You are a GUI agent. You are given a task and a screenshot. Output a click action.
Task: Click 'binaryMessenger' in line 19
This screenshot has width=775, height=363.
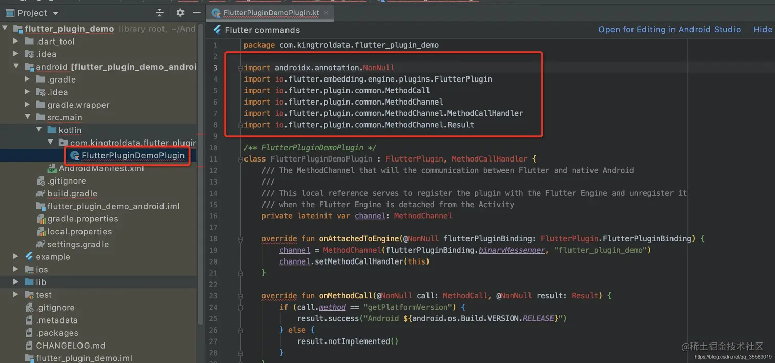(512, 250)
